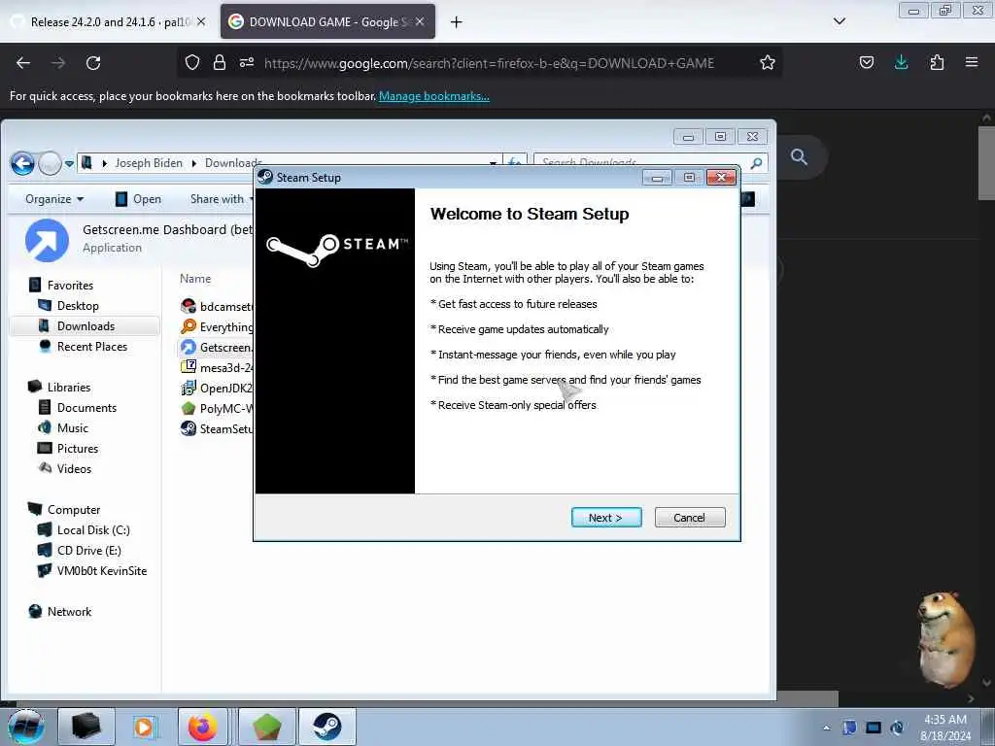The width and height of the screenshot is (995, 746).
Task: Open the Organize menu in Explorer
Action: [54, 199]
